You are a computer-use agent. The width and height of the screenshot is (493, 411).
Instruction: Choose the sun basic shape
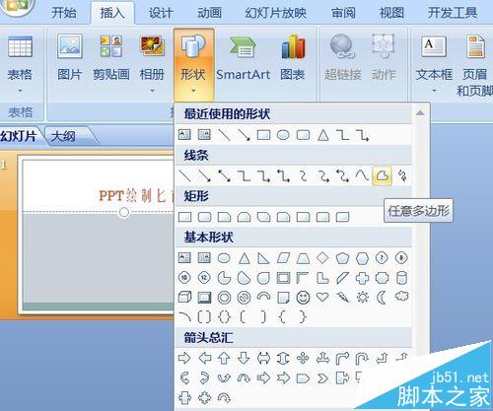(x=362, y=298)
